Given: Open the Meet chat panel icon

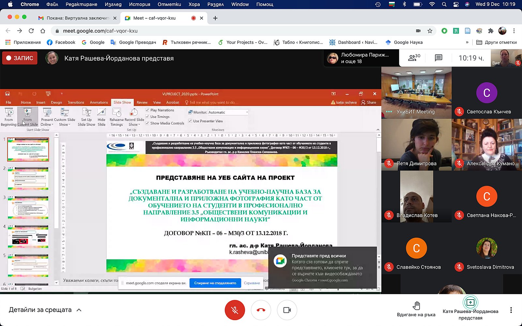Looking at the screenshot, I should (438, 58).
